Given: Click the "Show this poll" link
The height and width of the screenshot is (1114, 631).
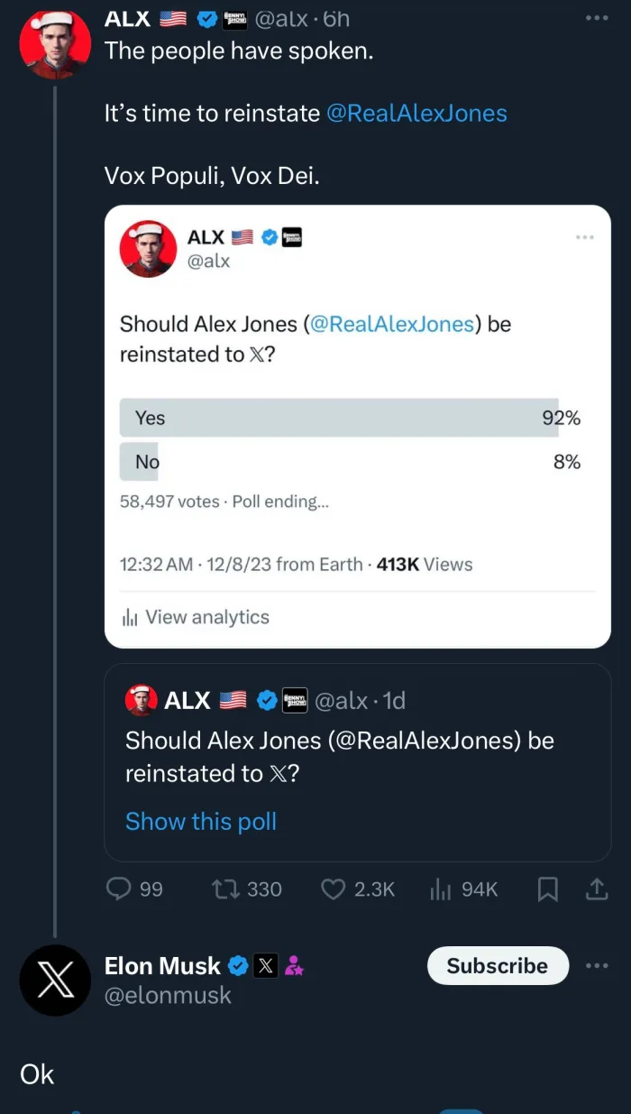Looking at the screenshot, I should pyautogui.click(x=201, y=821).
